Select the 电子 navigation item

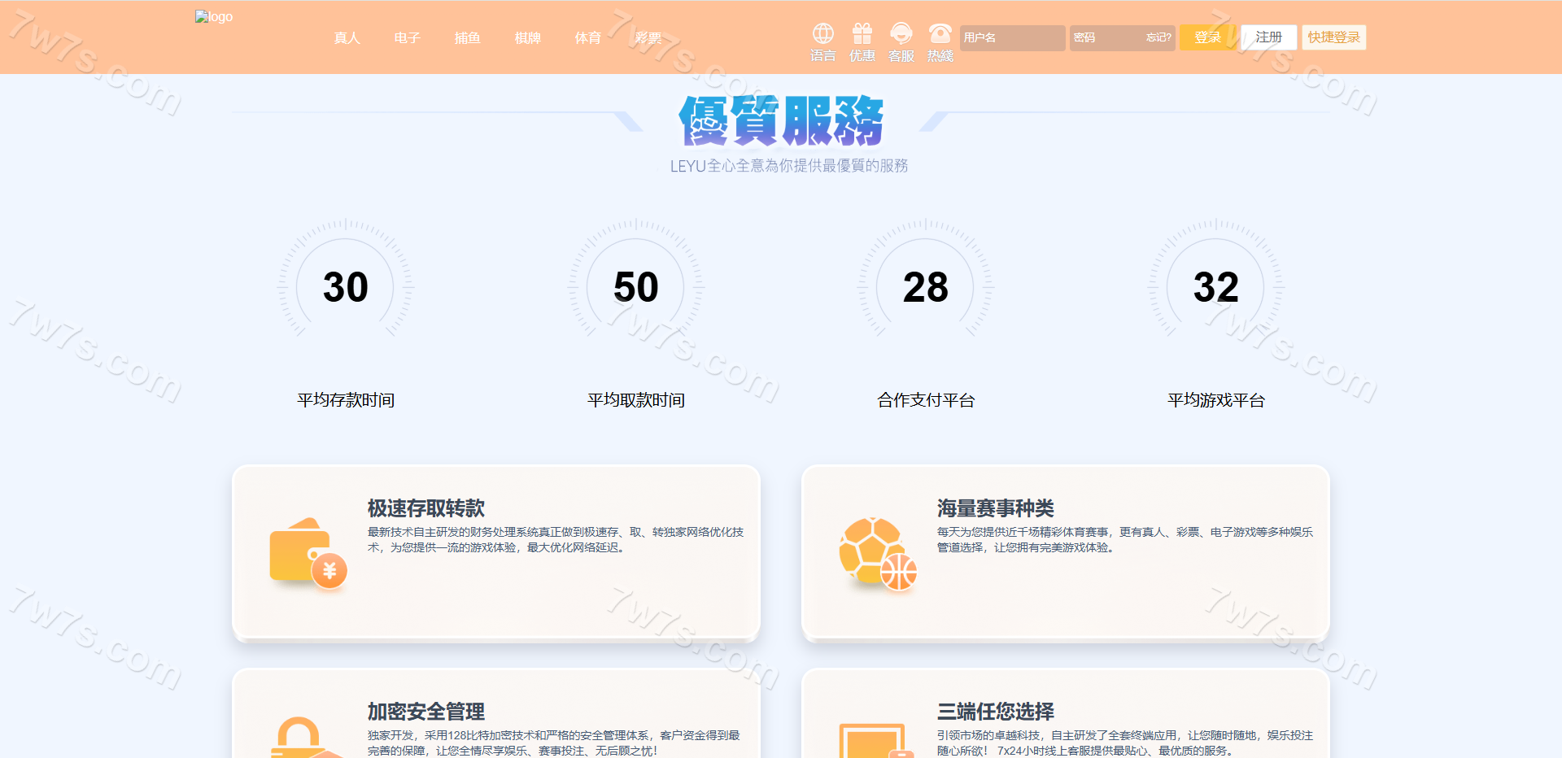pyautogui.click(x=407, y=38)
